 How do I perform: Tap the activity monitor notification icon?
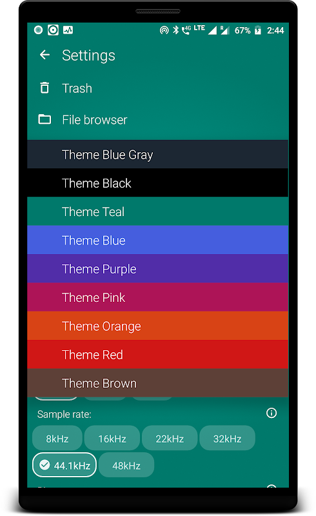pyautogui.click(x=68, y=30)
